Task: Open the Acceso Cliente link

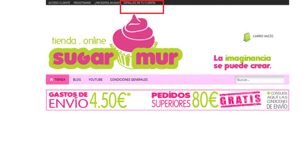Action: click(x=59, y=3)
